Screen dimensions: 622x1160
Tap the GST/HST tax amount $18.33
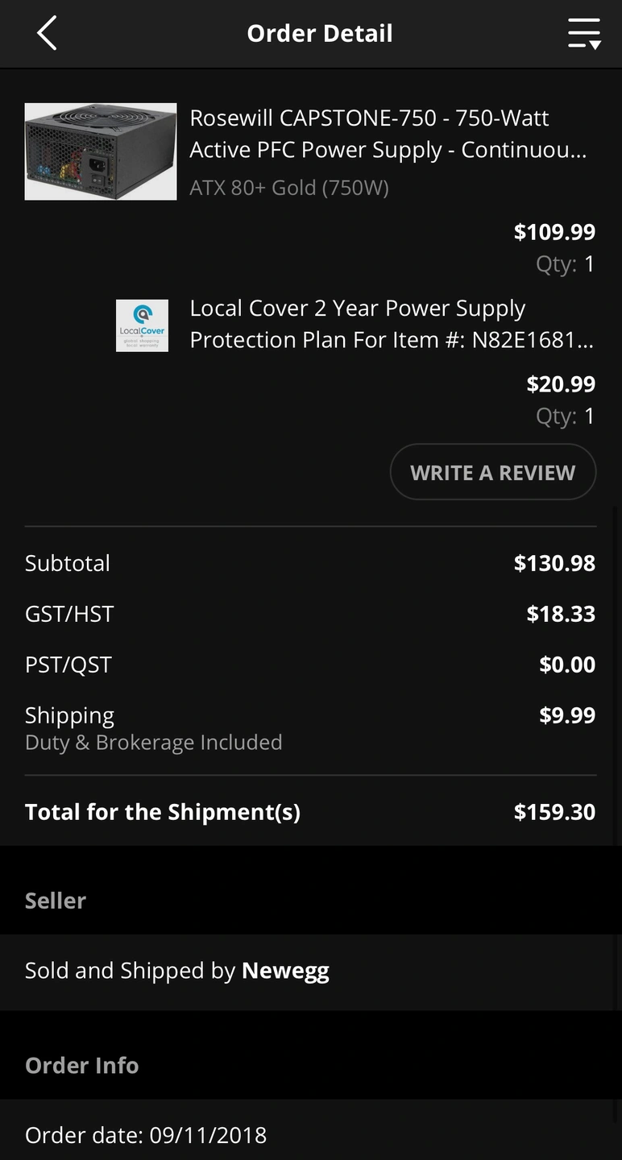click(561, 614)
